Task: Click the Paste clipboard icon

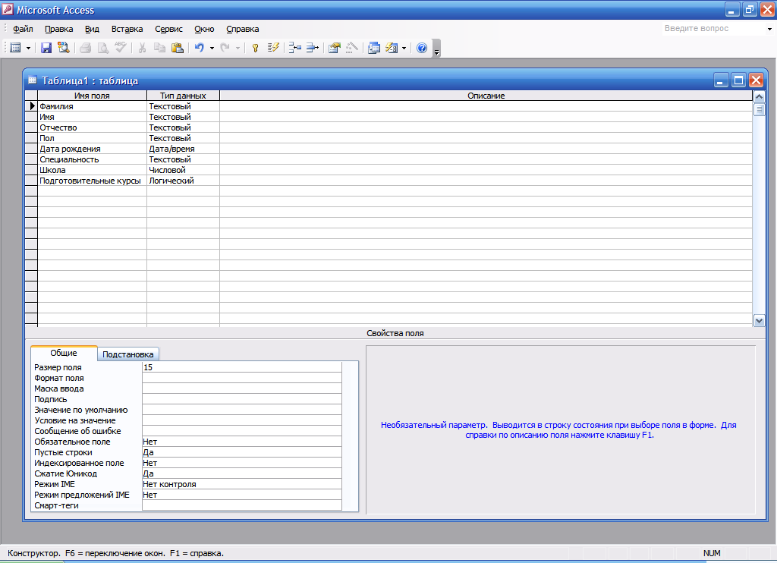Action: tap(178, 48)
